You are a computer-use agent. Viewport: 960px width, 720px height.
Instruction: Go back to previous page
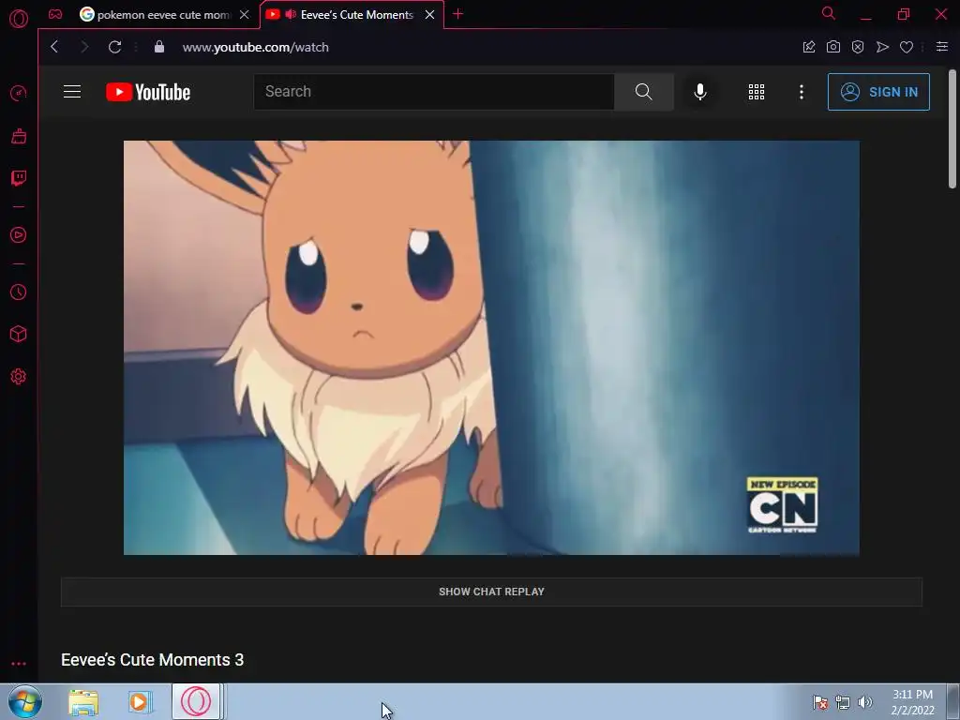coord(54,47)
